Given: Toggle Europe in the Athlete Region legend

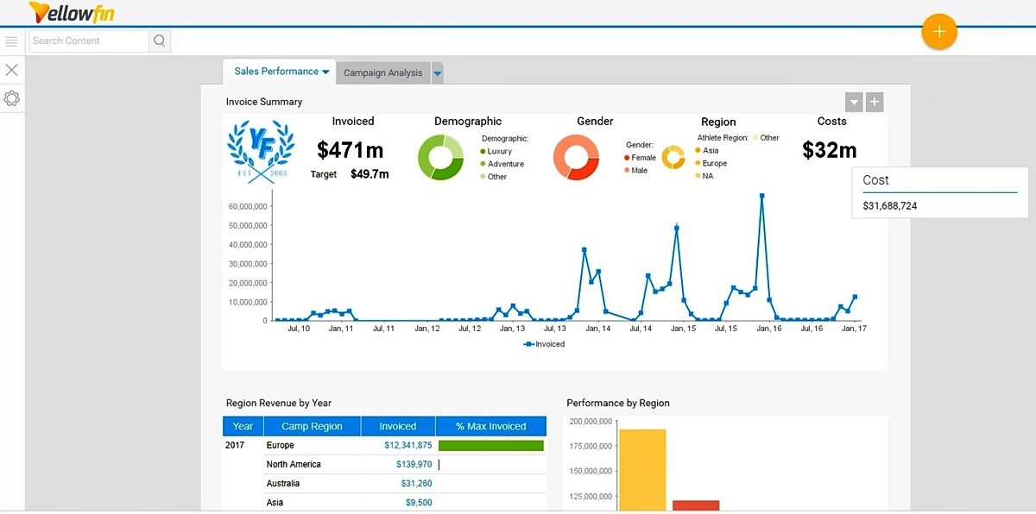Looking at the screenshot, I should point(713,163).
